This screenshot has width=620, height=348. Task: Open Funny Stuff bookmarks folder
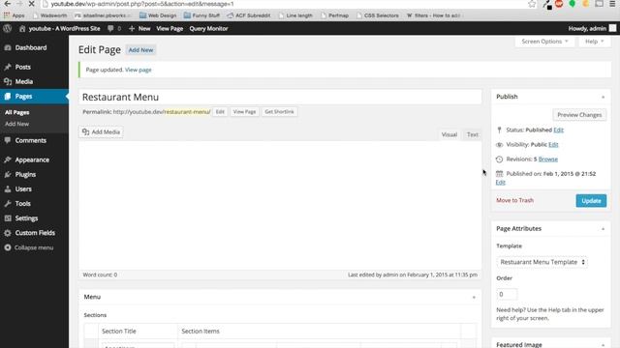(201, 15)
